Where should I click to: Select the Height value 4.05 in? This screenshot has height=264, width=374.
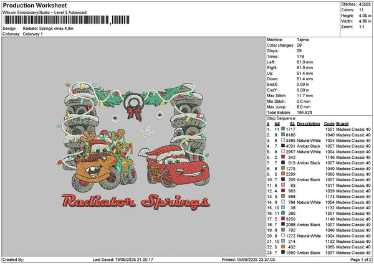click(365, 16)
